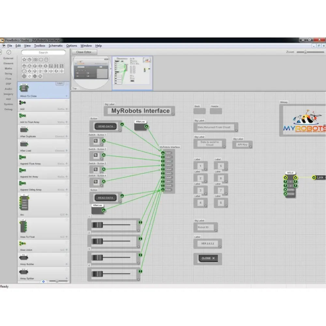Expand the plus on Area Union item
The image size is (326, 326).
(x=67, y=250)
